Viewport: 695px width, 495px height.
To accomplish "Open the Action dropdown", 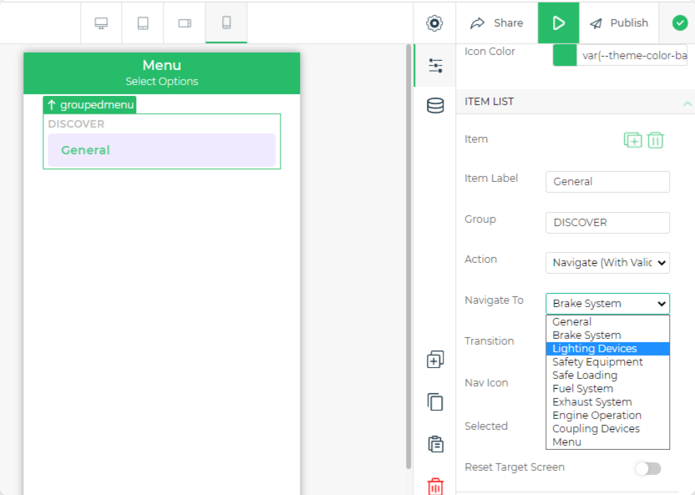I will [607, 263].
